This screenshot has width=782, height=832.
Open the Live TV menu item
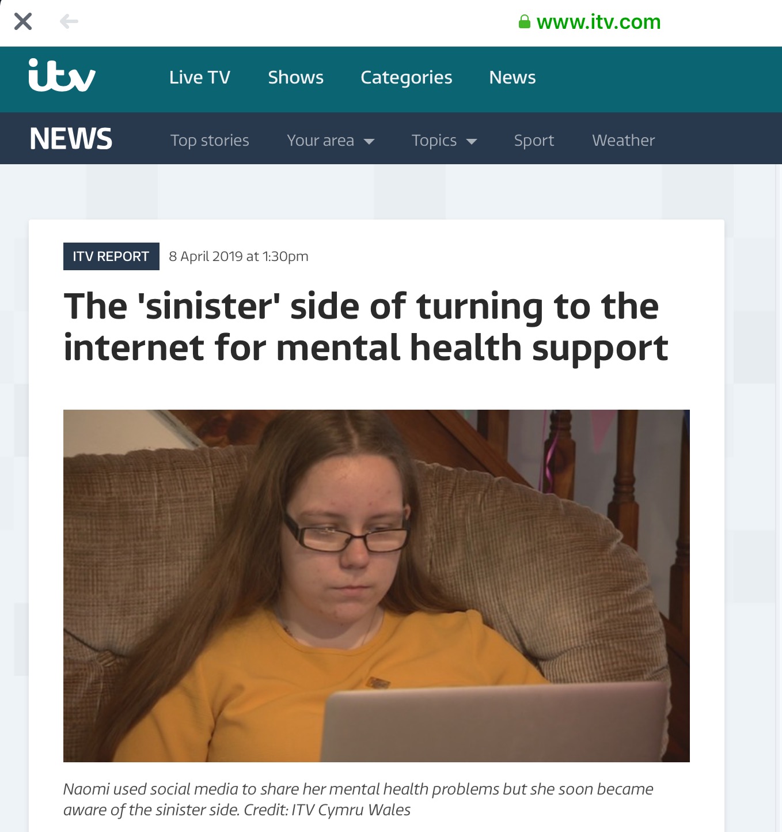200,77
